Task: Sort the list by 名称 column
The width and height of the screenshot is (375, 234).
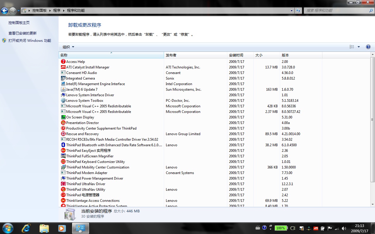Action: [111, 55]
